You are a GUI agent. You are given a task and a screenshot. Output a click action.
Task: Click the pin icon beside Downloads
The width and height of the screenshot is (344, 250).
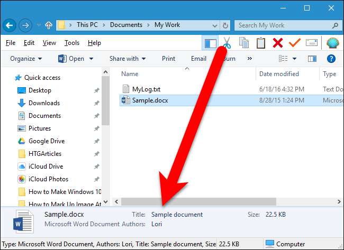tap(96, 103)
